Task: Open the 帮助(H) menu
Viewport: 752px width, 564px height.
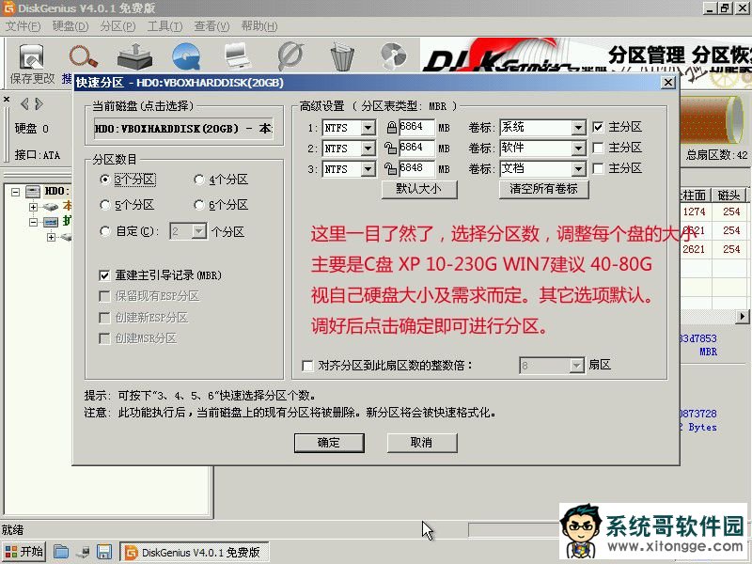Action: click(259, 26)
